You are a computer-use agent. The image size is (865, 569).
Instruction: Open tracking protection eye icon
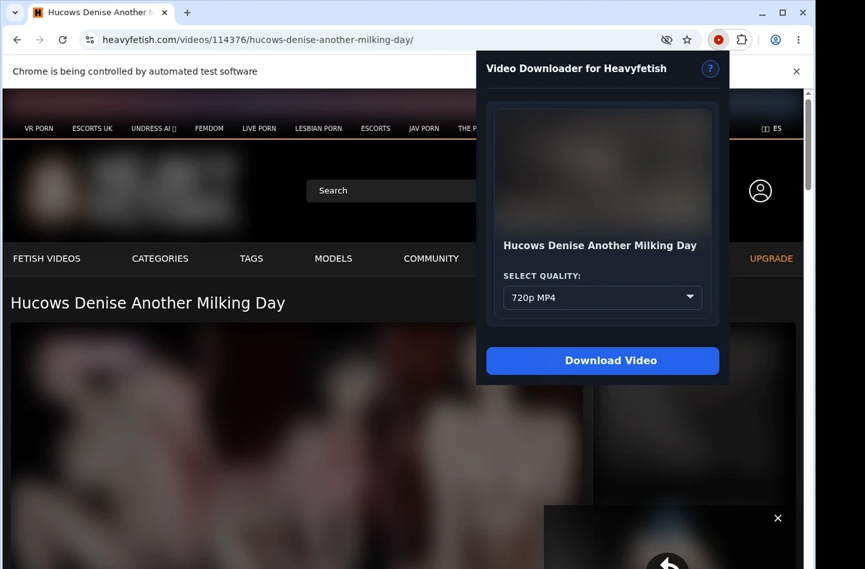click(x=667, y=40)
